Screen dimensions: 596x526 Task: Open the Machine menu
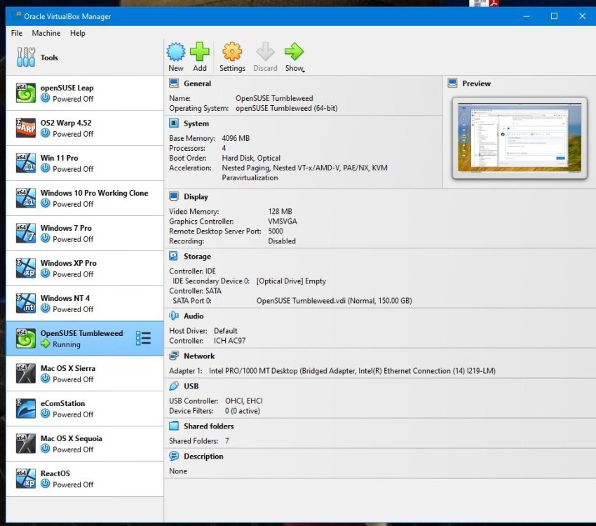pyautogui.click(x=46, y=33)
